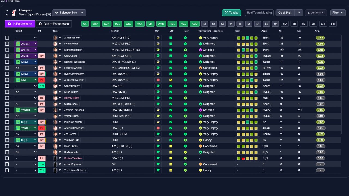Click the Liverpool club crest icon
The width and height of the screenshot is (349, 196).
14,13
